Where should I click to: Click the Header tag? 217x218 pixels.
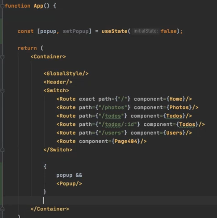[x=58, y=82]
